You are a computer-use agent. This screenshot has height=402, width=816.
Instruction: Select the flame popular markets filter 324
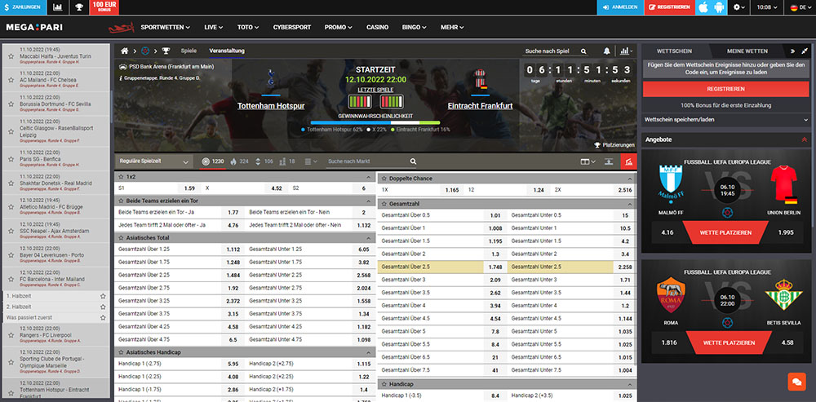pos(239,161)
